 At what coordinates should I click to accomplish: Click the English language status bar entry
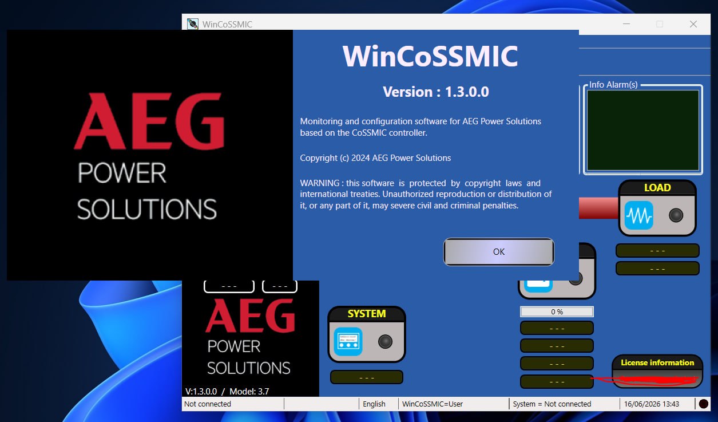coord(374,404)
